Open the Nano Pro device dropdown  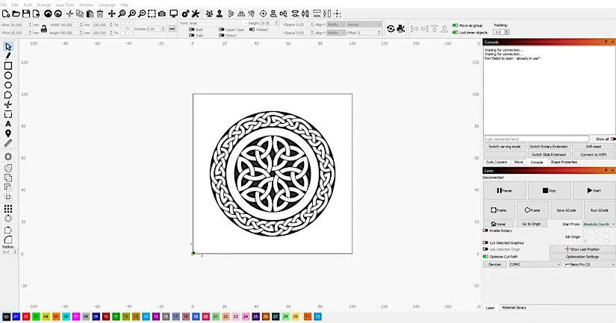point(590,265)
